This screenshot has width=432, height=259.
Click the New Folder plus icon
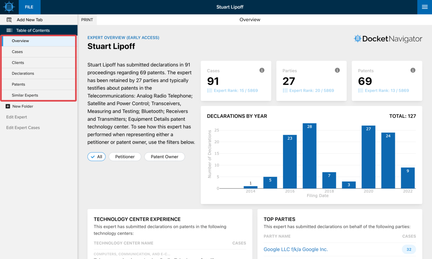pos(8,106)
